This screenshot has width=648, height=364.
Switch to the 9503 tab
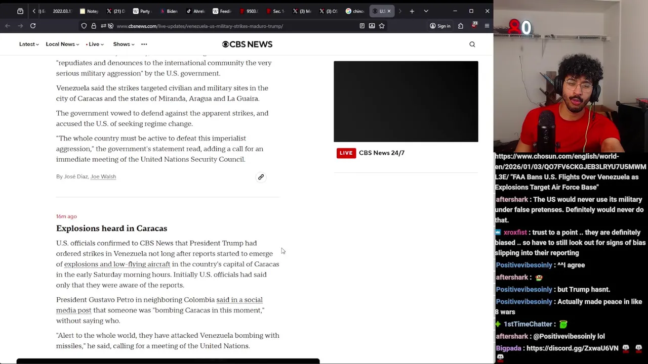coord(248,11)
